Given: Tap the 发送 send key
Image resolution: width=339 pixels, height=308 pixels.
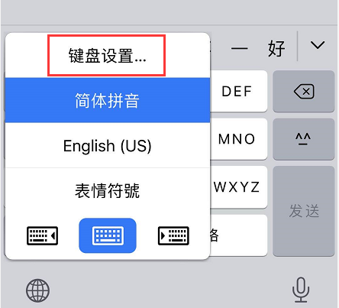Looking at the screenshot, I should click(x=304, y=211).
